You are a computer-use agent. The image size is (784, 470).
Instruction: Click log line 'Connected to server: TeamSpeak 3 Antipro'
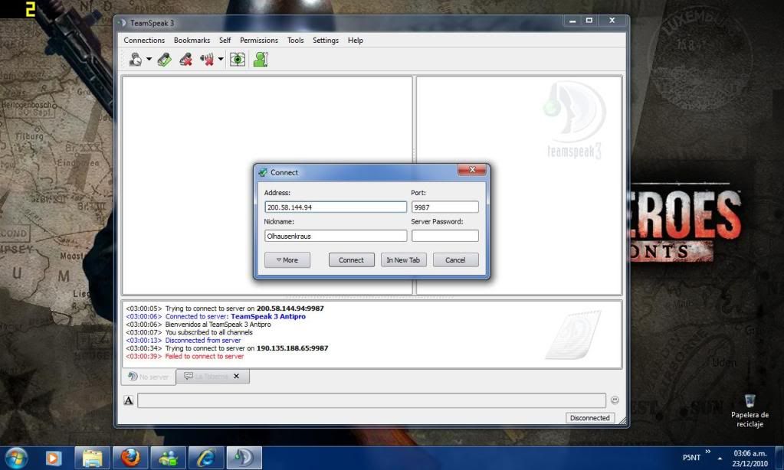(235, 316)
